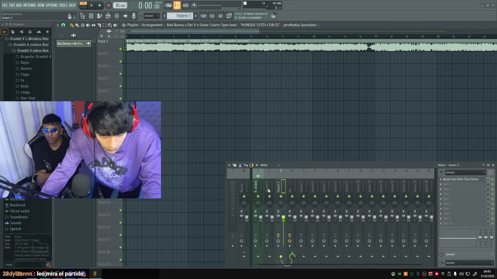Screen dimensions: 497x279
Task: Select the playlist Paint brush tool
Action: click(x=77, y=25)
